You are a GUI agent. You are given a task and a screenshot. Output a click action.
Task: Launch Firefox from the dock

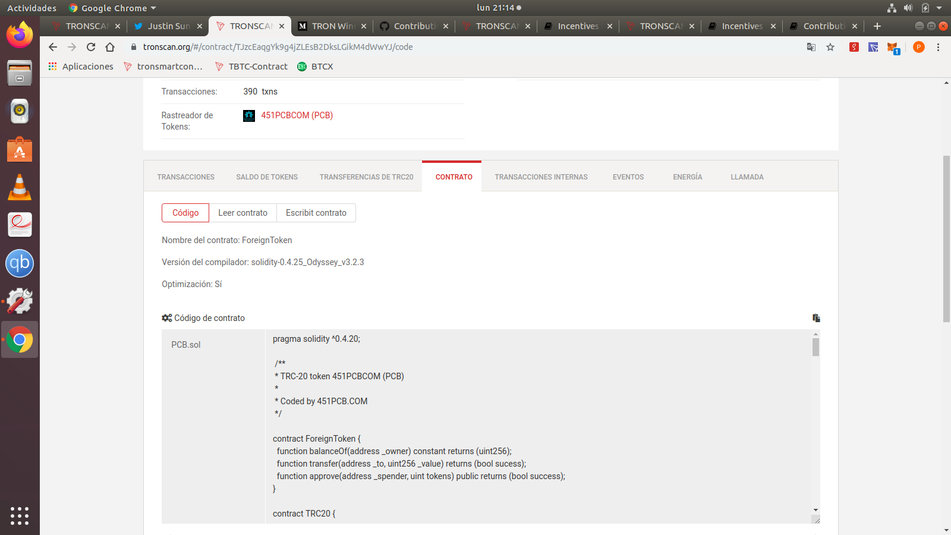point(20,35)
